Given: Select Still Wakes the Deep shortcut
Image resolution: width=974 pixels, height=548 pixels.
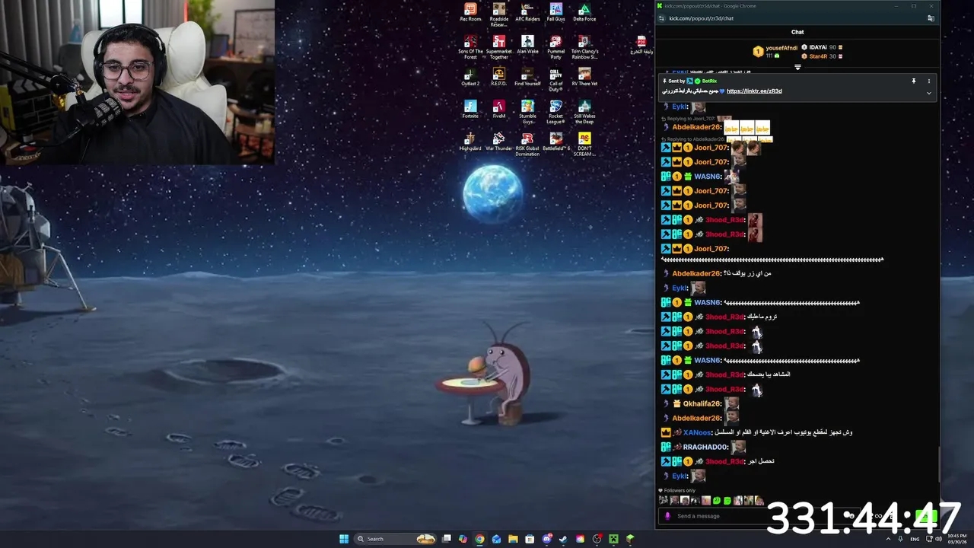Looking at the screenshot, I should pyautogui.click(x=584, y=112).
